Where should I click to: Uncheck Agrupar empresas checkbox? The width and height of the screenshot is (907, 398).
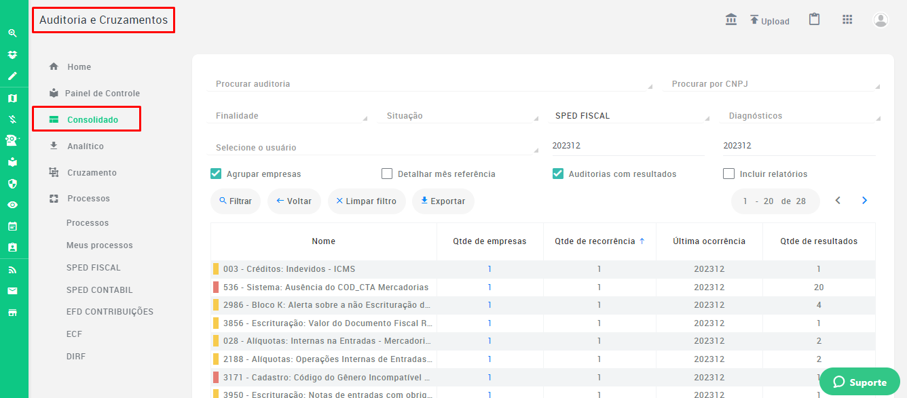point(216,174)
